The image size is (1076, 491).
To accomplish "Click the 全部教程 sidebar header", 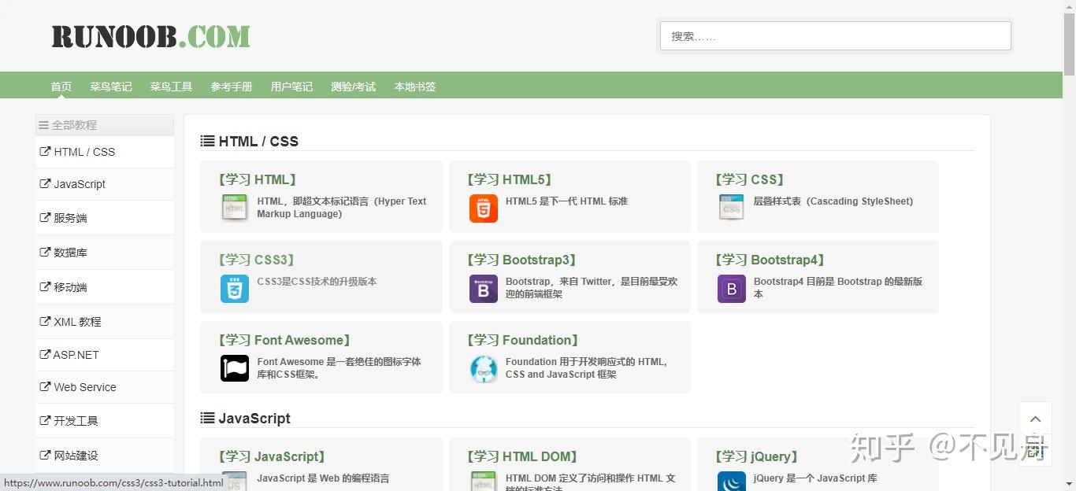I will (x=105, y=125).
